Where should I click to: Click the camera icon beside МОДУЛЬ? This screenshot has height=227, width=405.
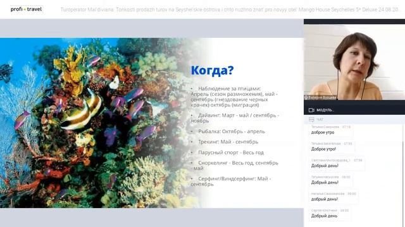[x=311, y=110]
